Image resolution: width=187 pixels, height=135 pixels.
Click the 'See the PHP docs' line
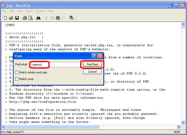coord(55,98)
